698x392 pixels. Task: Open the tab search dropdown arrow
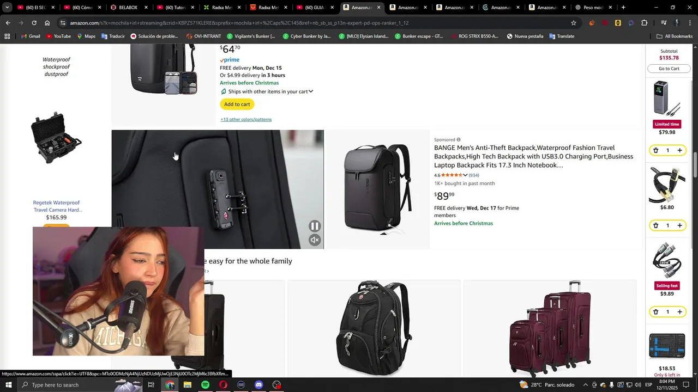(7, 8)
